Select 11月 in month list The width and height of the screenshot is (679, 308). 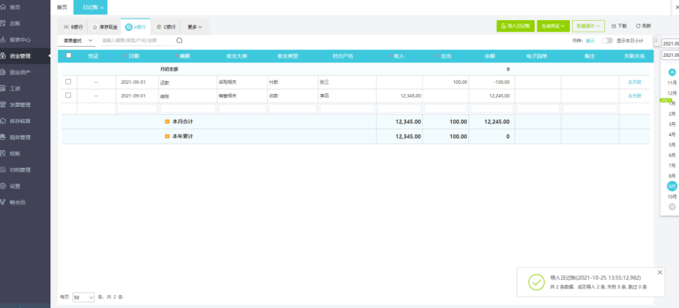click(672, 82)
